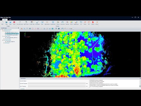
Task: Select the RunWindow bottom tab
Action: click(23, 89)
